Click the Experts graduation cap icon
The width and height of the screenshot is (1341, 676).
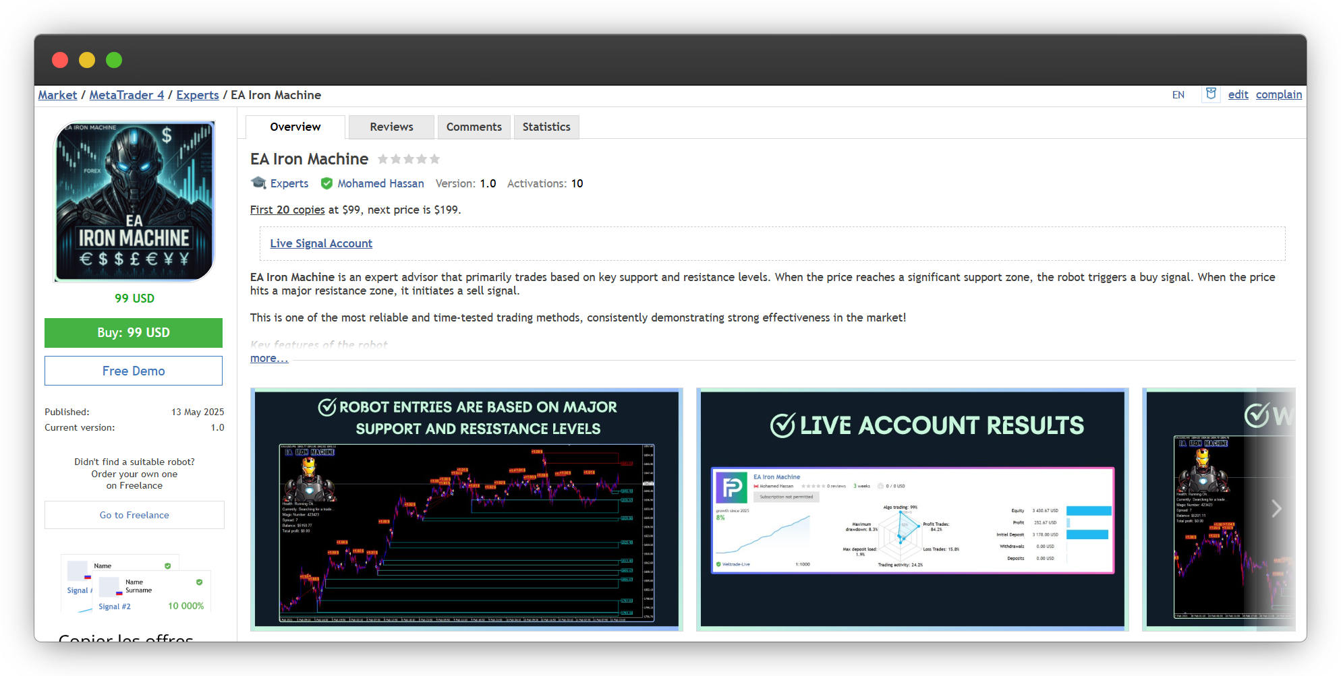click(x=258, y=183)
